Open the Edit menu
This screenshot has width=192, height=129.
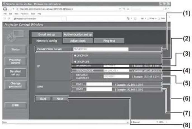(10, 14)
